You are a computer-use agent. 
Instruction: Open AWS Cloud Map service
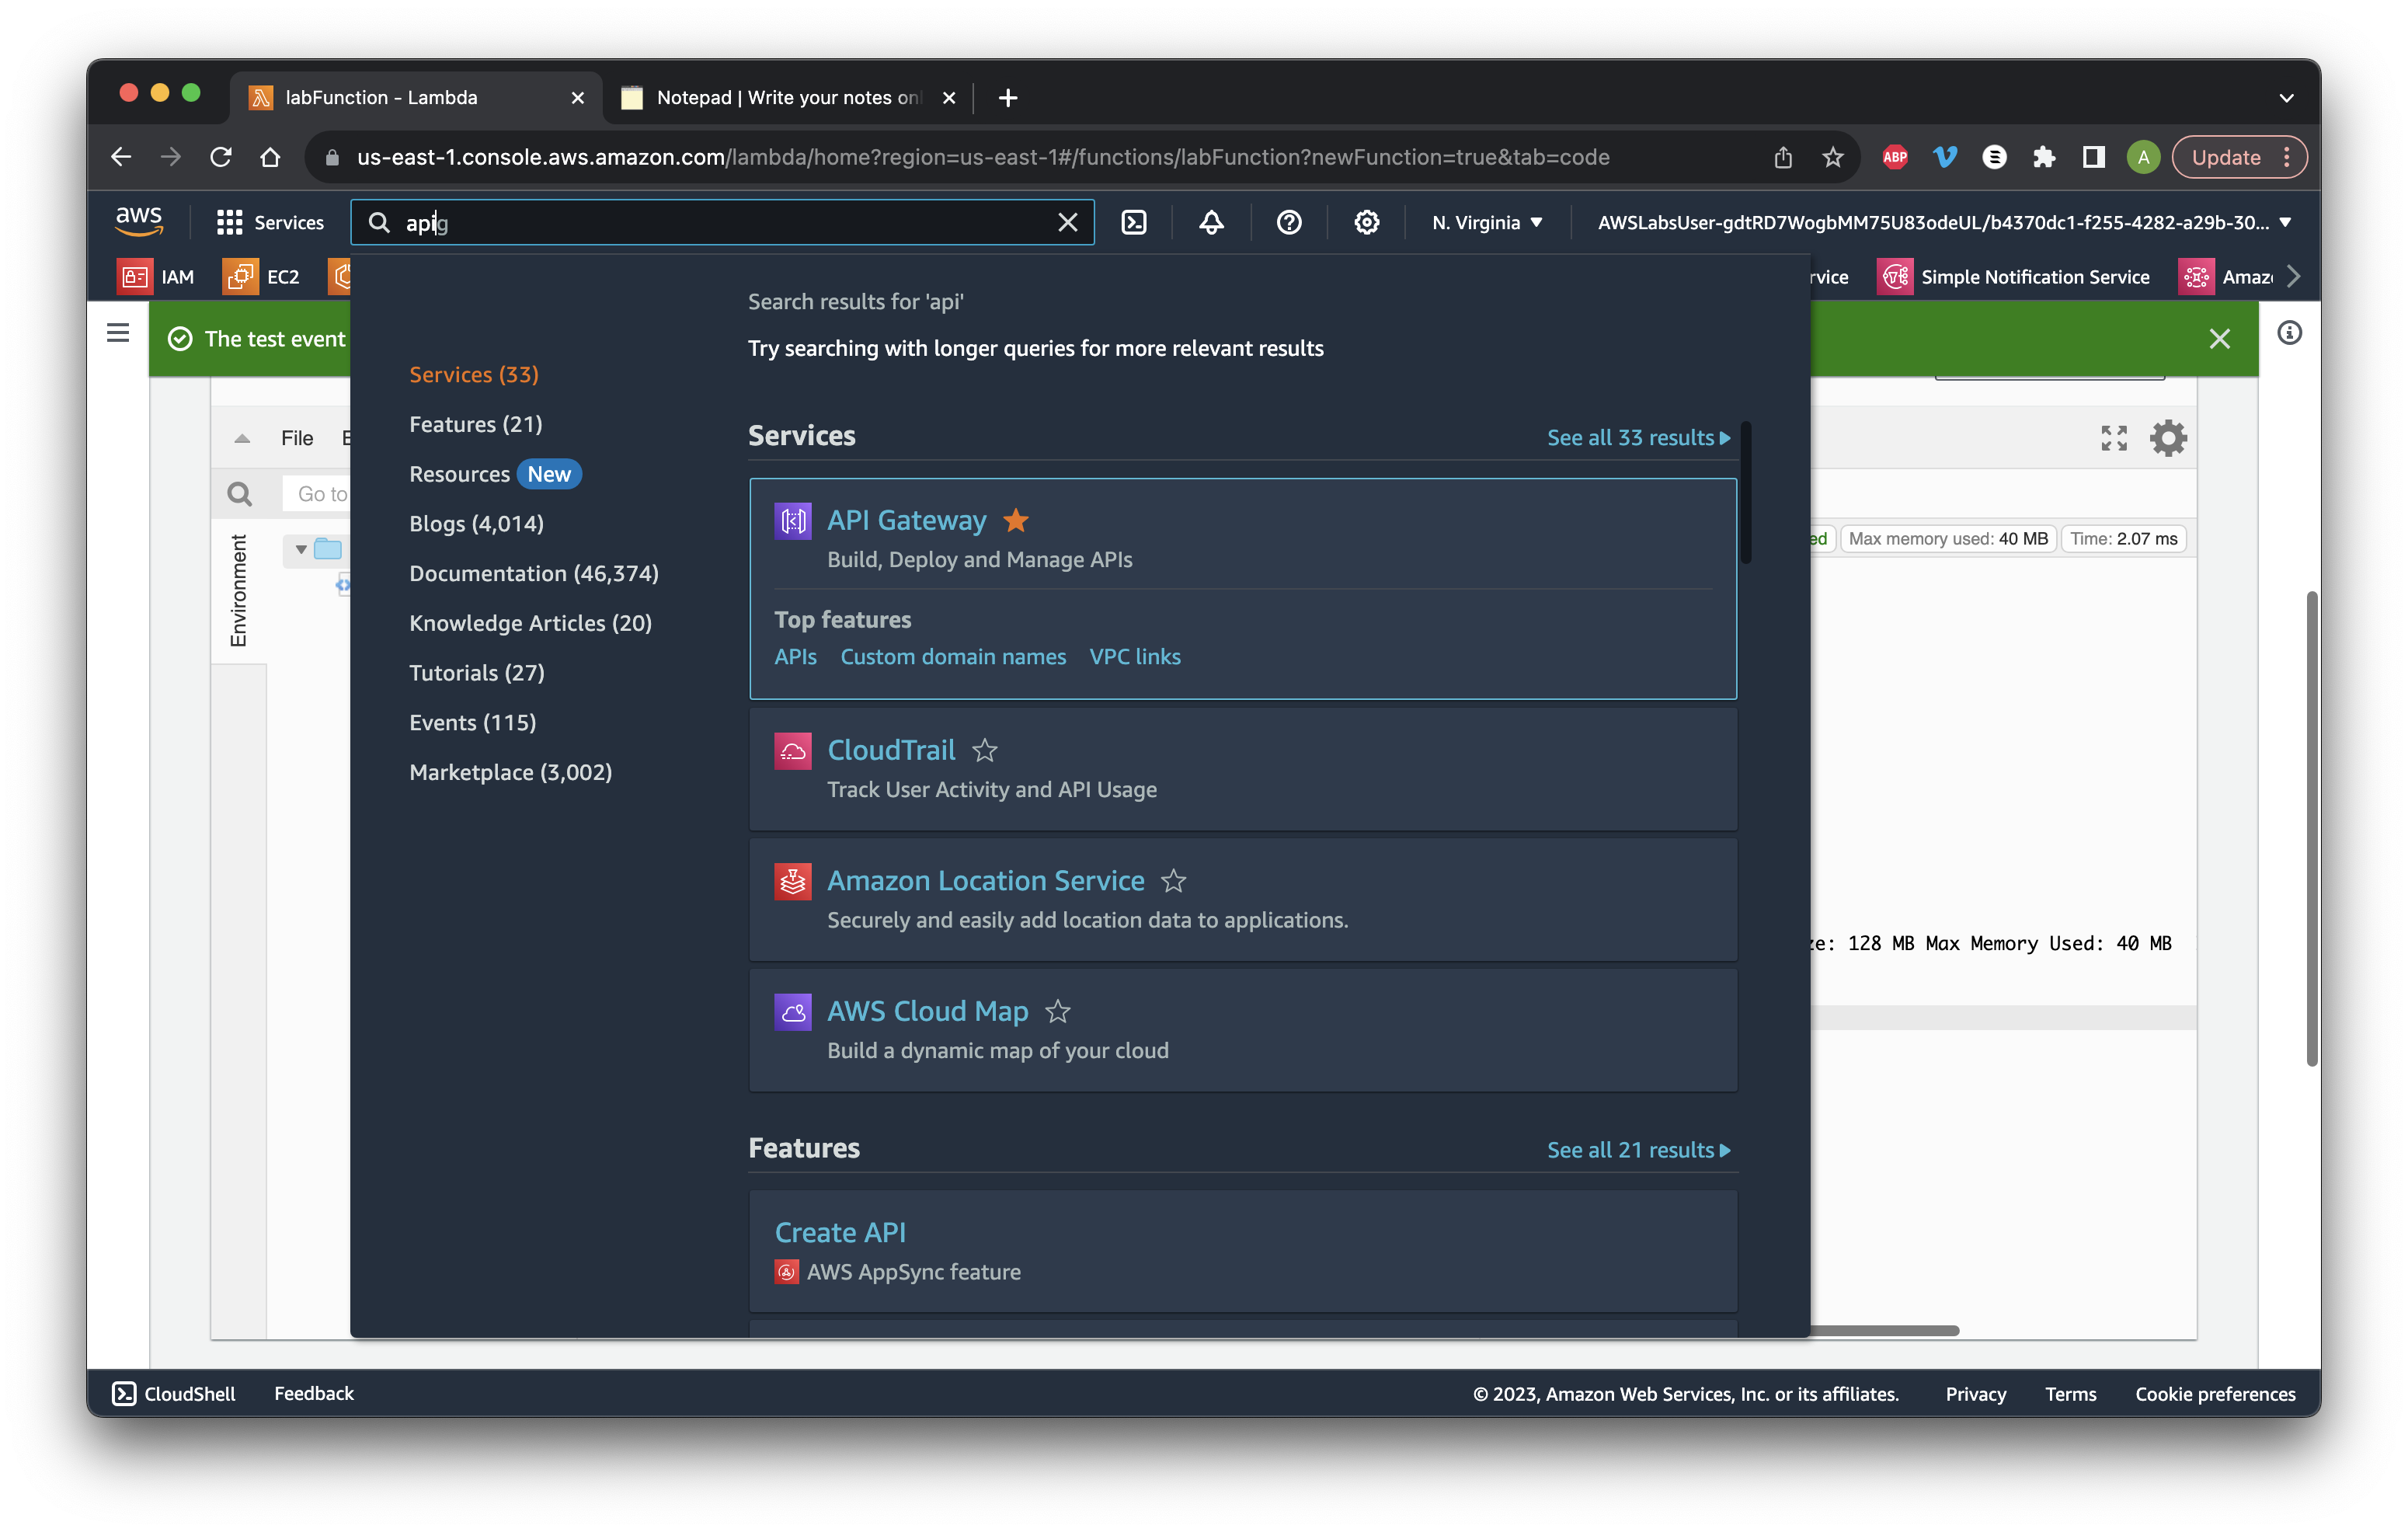click(927, 1011)
